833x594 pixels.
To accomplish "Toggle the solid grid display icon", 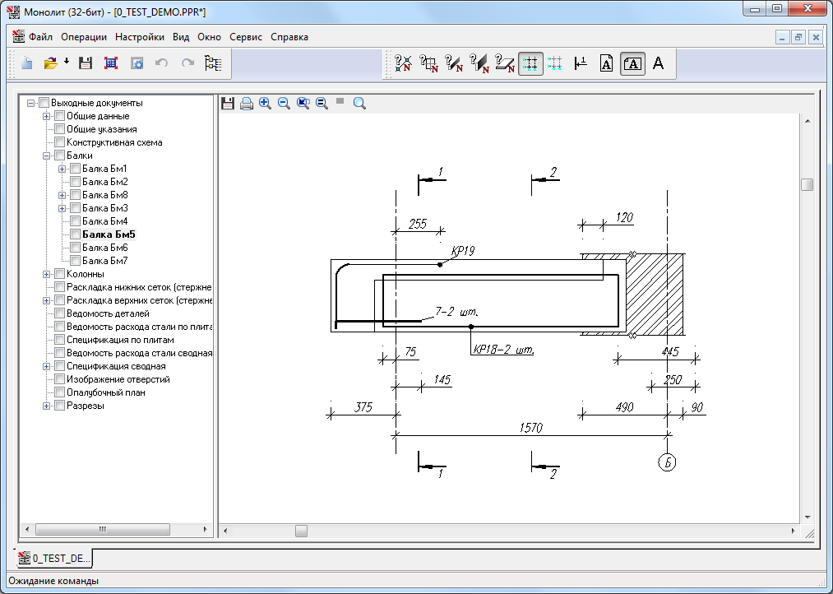I will pyautogui.click(x=530, y=63).
